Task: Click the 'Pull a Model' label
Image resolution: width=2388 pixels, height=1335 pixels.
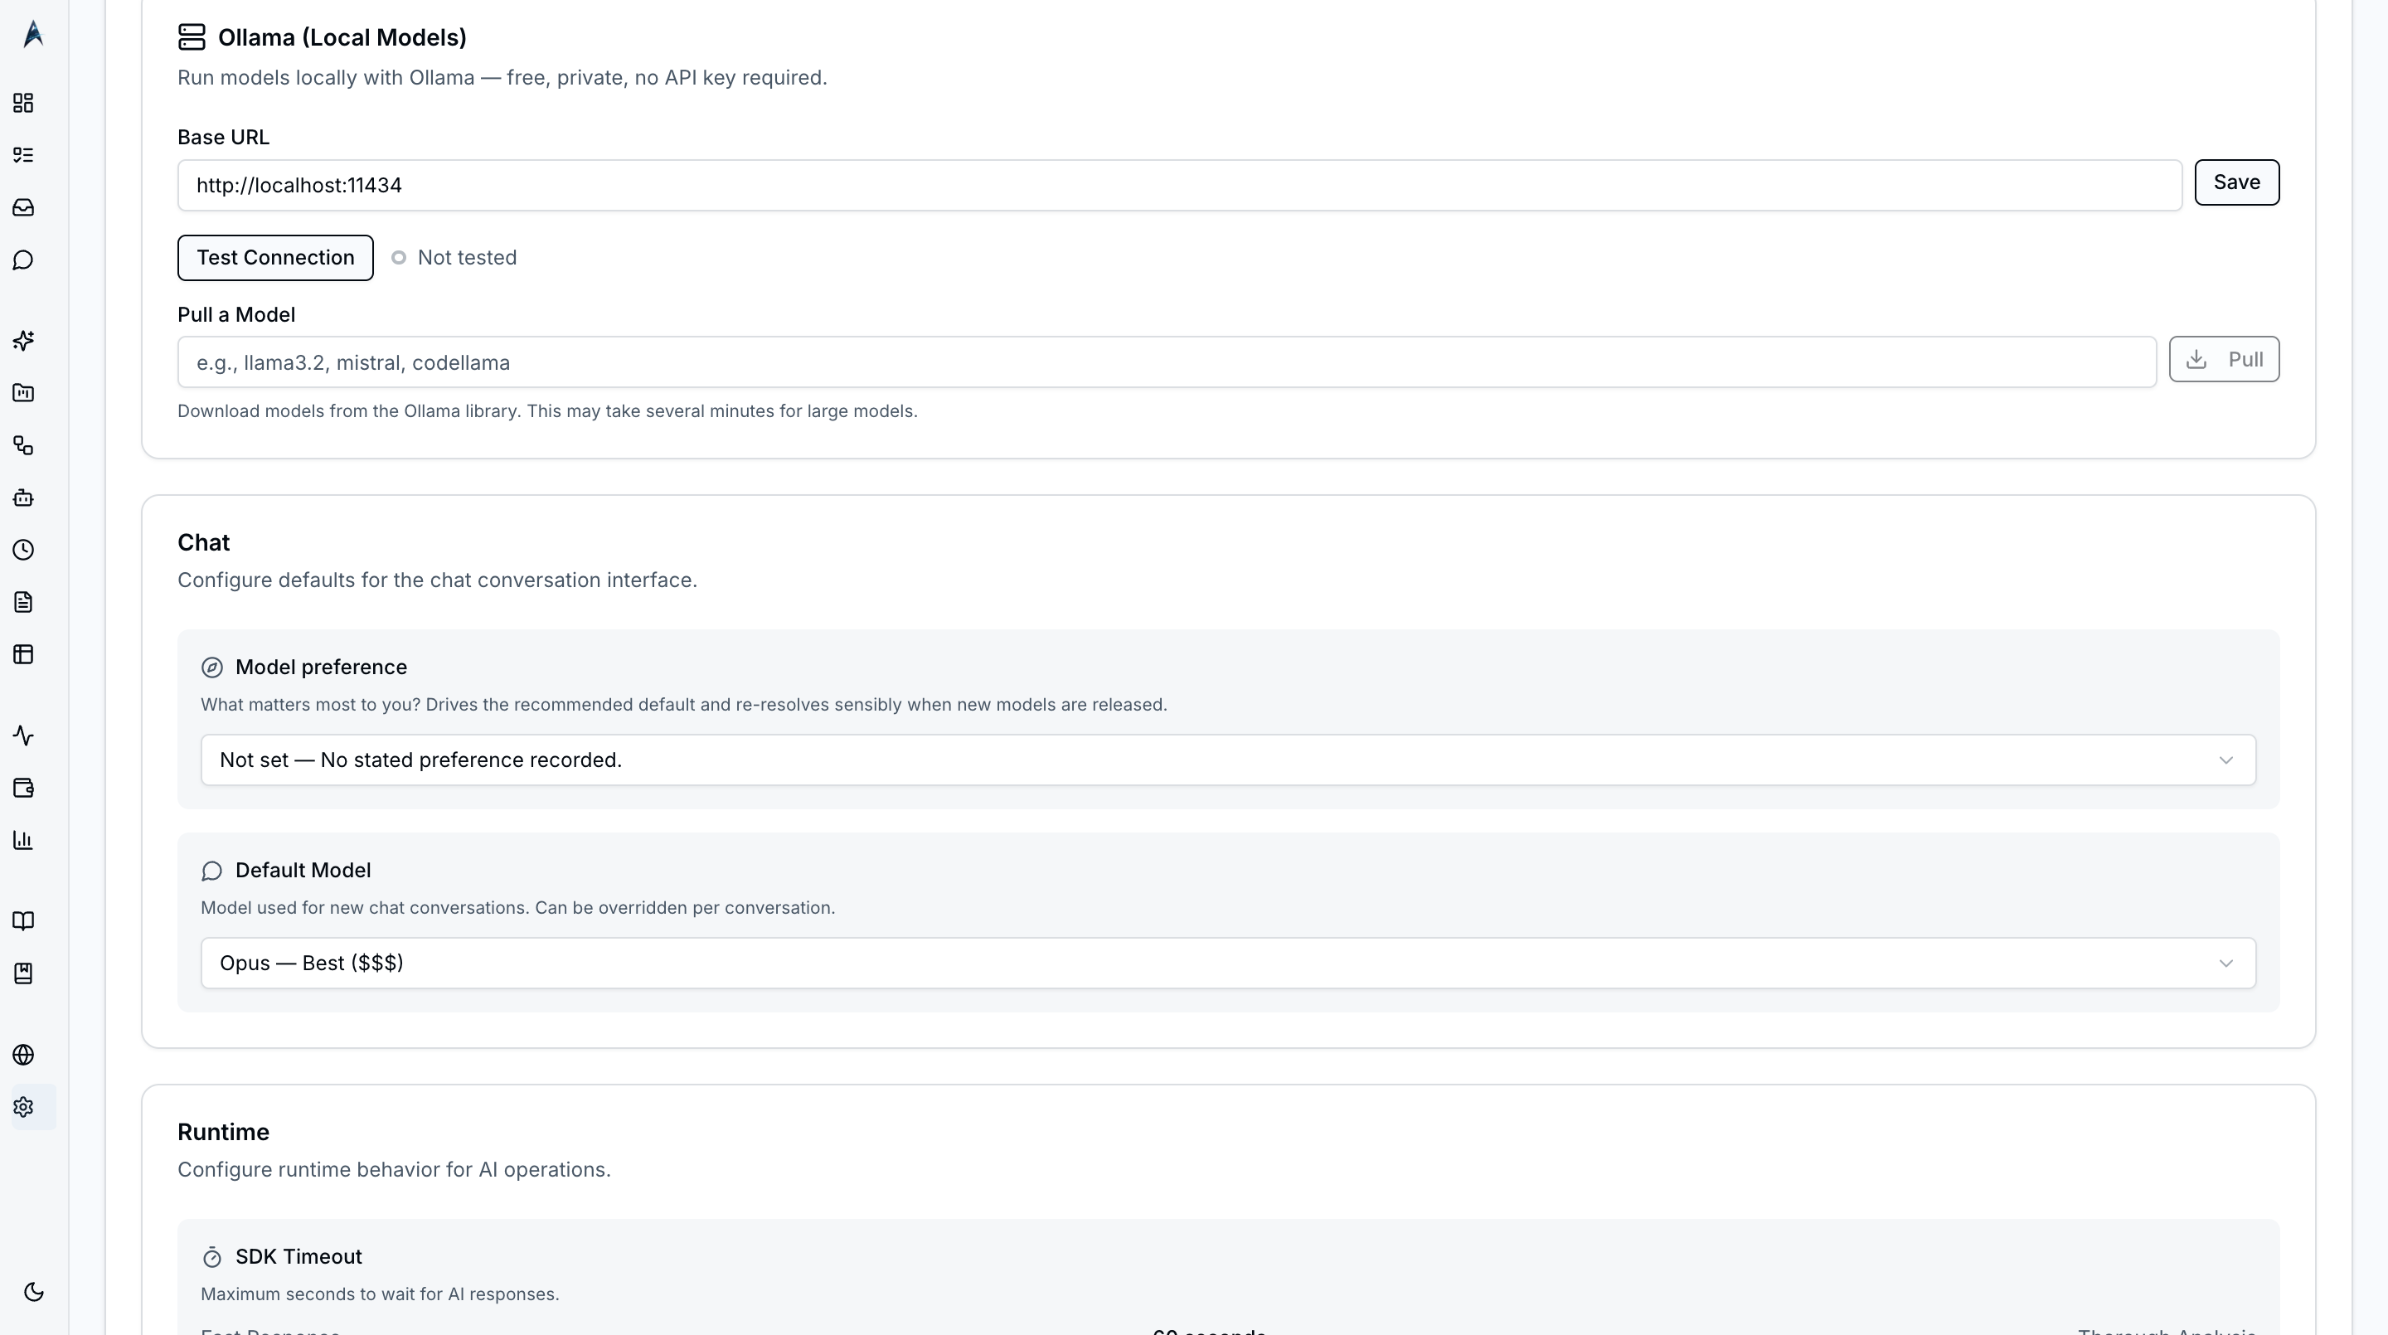Action: 236,314
